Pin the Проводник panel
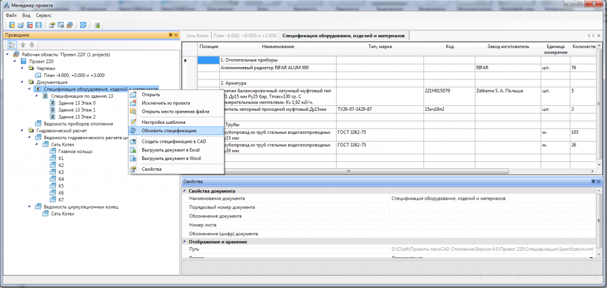Image resolution: width=607 pixels, height=288 pixels. click(170, 35)
